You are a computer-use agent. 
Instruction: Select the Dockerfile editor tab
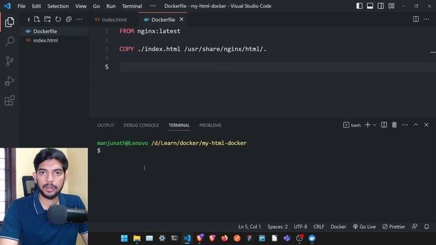click(163, 20)
